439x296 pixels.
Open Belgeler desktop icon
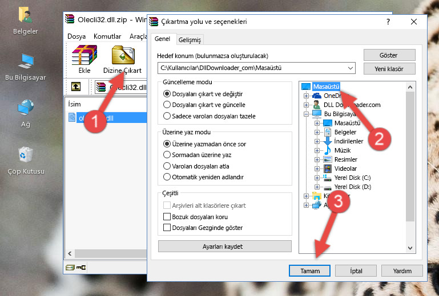[25, 20]
